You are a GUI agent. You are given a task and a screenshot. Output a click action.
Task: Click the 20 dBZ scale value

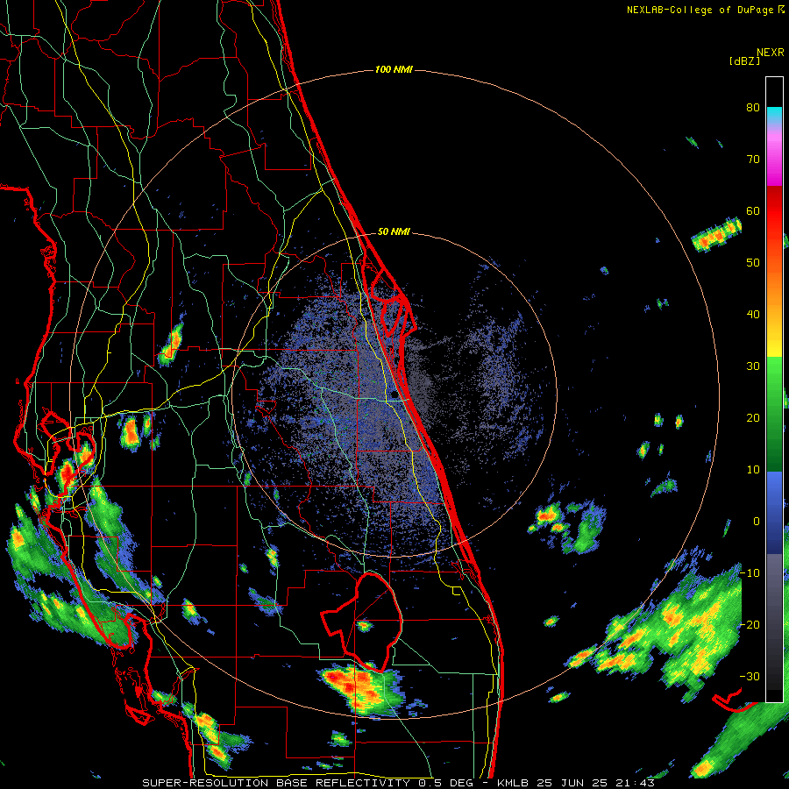[753, 417]
